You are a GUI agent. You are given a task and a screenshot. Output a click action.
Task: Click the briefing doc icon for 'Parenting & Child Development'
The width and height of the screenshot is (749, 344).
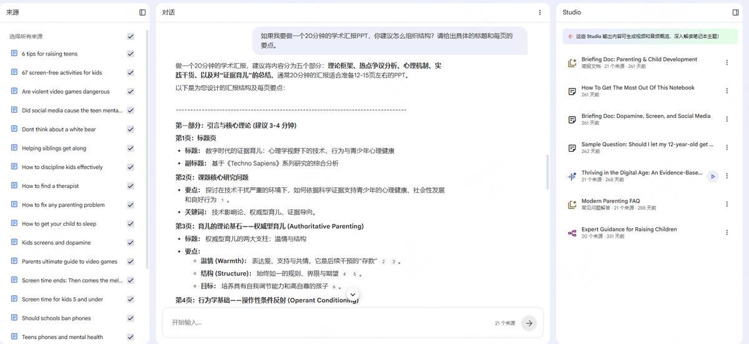(572, 62)
